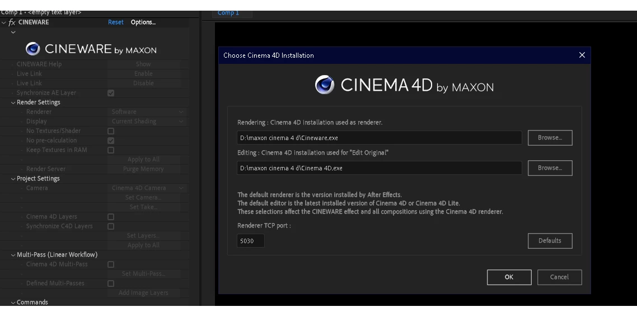Enable the No Textures/Shader checkbox
The width and height of the screenshot is (637, 316).
(111, 131)
